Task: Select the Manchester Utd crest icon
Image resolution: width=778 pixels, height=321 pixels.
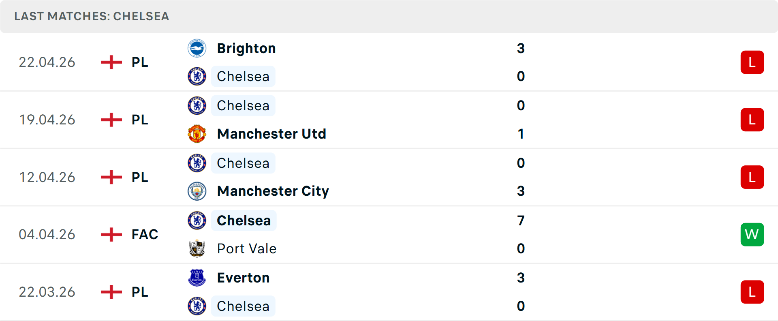Action: [x=197, y=134]
